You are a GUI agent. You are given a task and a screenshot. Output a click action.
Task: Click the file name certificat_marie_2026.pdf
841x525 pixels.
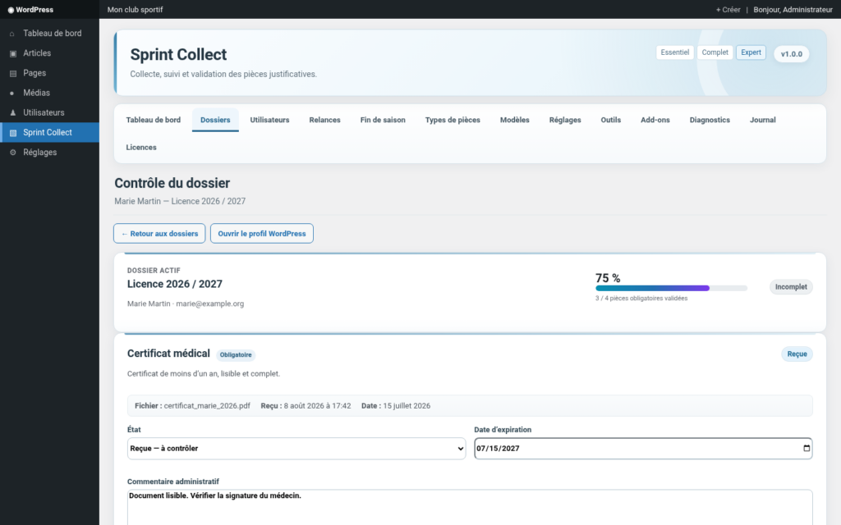(x=207, y=406)
